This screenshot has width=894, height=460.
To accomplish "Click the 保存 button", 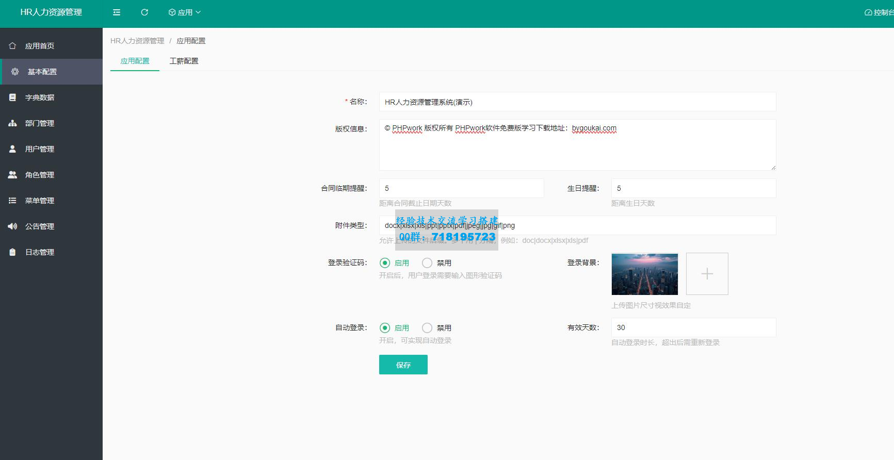I will (x=403, y=365).
